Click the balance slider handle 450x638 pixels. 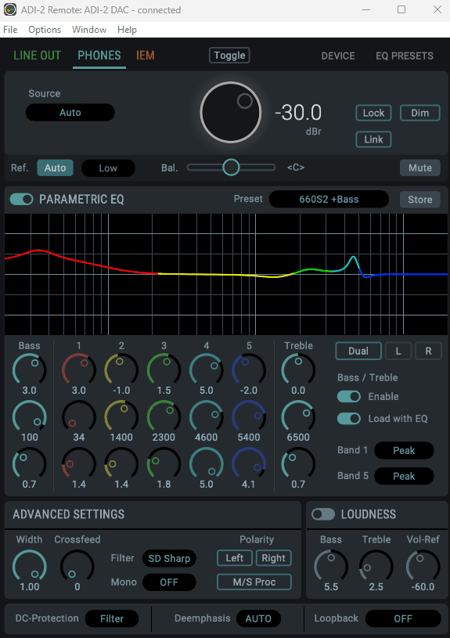tap(231, 168)
